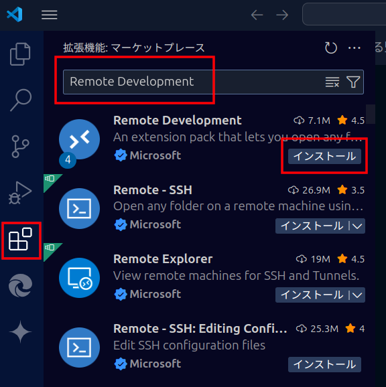Open the filter extensions funnel icon
Screen dimensions: 386x387
point(353,82)
